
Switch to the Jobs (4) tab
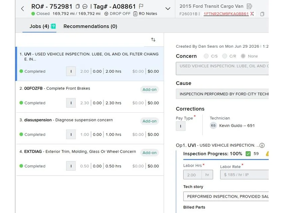(39, 26)
